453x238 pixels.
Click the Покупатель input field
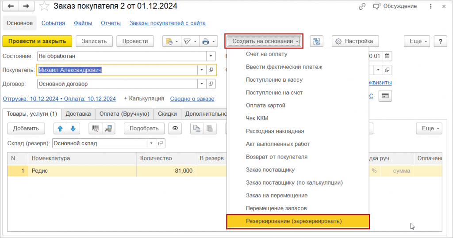[x=117, y=70]
